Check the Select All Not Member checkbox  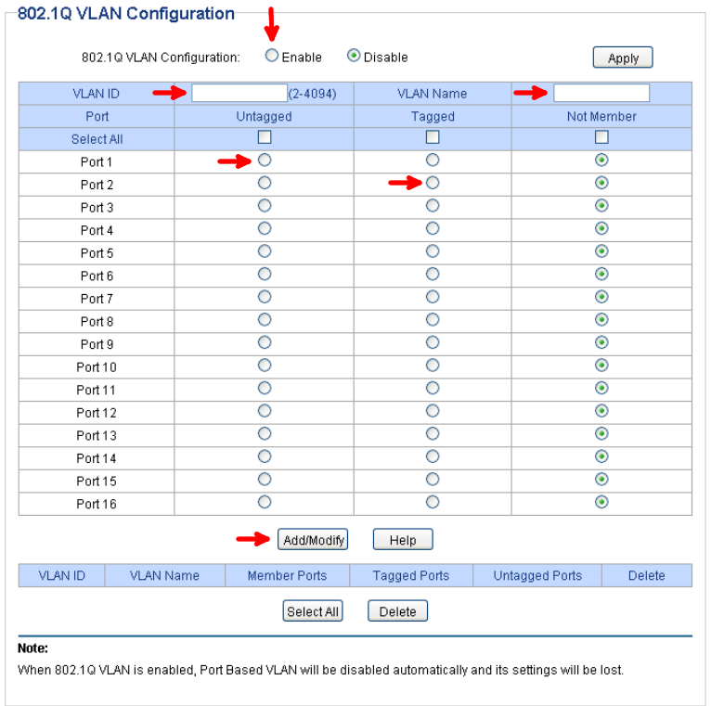601,137
